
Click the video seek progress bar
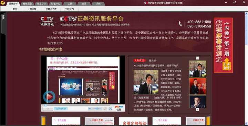(77, 105)
